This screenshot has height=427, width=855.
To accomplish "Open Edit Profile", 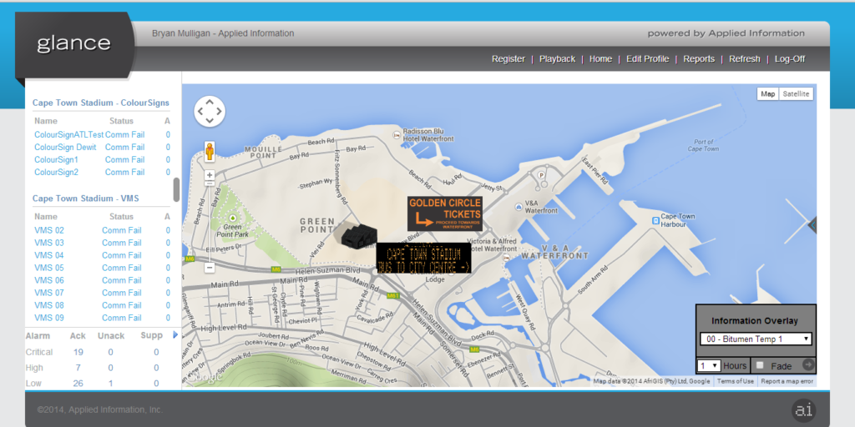I will click(647, 59).
